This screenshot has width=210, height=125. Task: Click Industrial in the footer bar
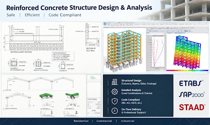pos(128,121)
